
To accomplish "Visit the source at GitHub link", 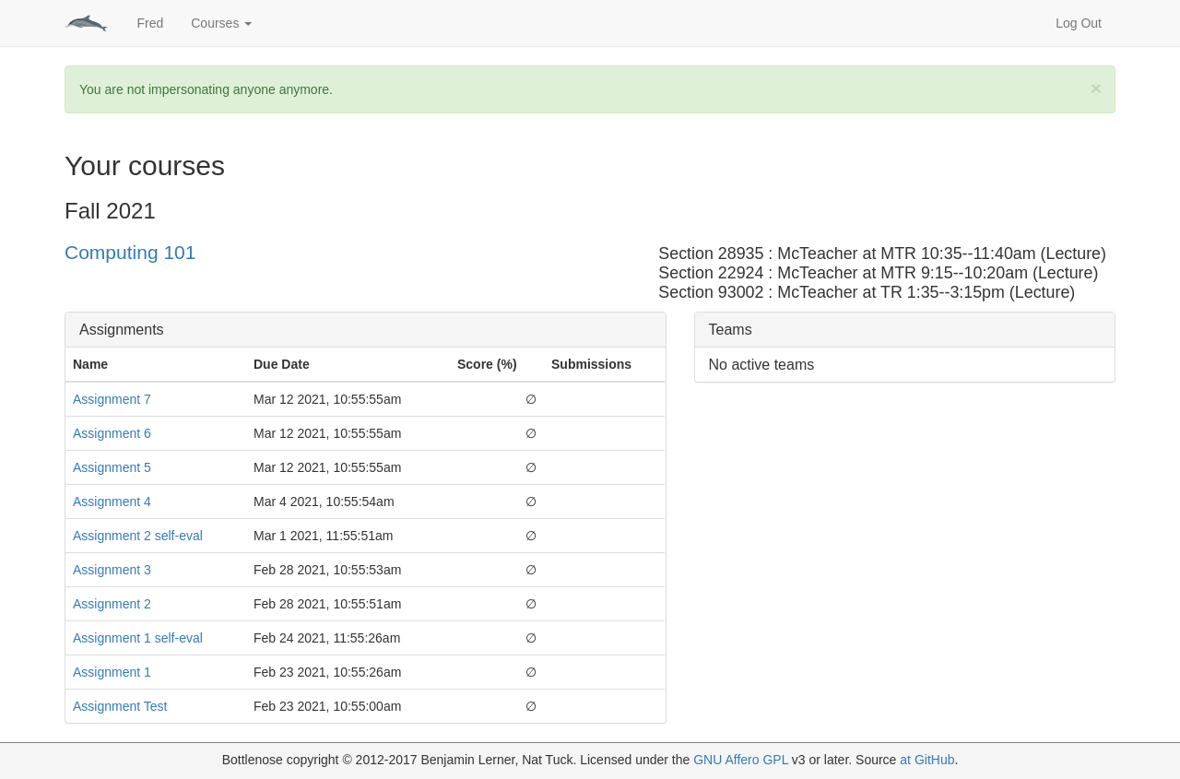I will (926, 760).
